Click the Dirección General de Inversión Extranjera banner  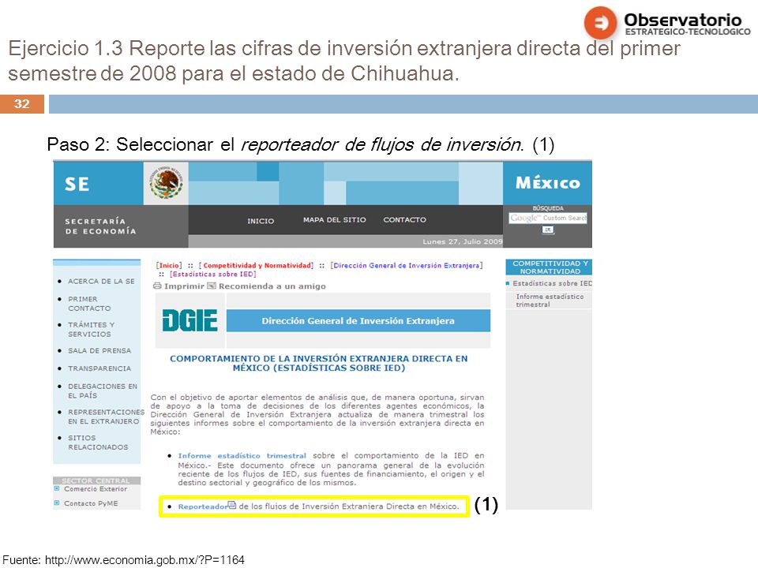coord(358,321)
